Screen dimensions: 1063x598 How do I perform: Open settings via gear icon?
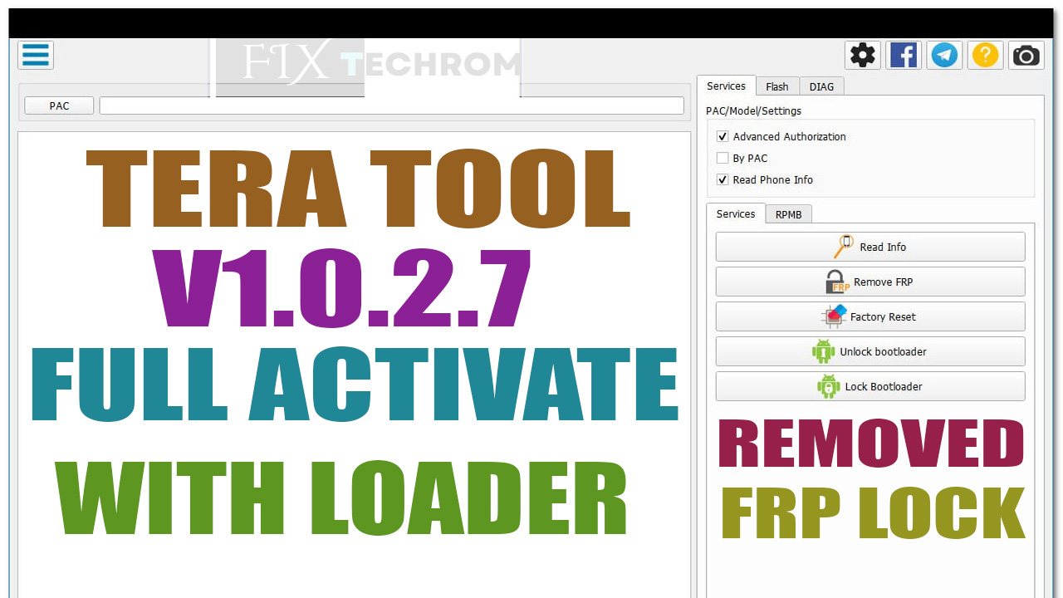point(863,56)
